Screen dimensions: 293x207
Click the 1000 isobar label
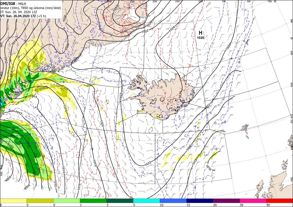8,179
